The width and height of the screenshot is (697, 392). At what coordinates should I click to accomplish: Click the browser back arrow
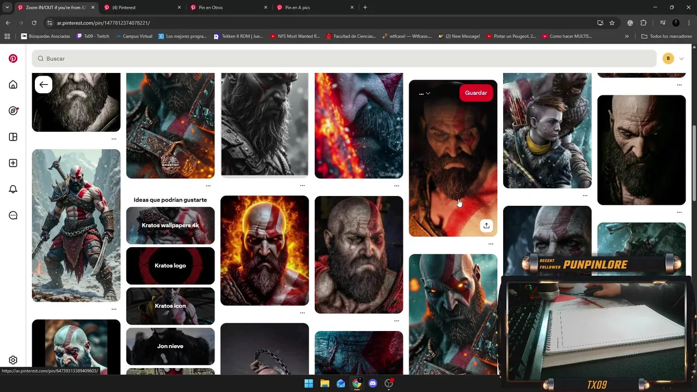coord(8,23)
